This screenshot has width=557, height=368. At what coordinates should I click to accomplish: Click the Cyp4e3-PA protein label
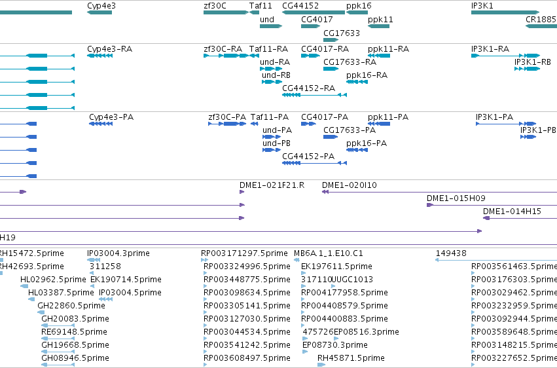coord(111,117)
